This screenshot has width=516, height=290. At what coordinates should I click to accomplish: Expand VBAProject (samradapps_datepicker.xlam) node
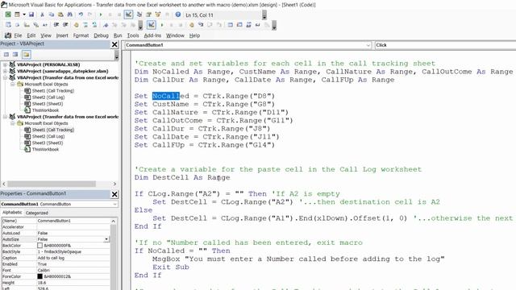[5, 71]
